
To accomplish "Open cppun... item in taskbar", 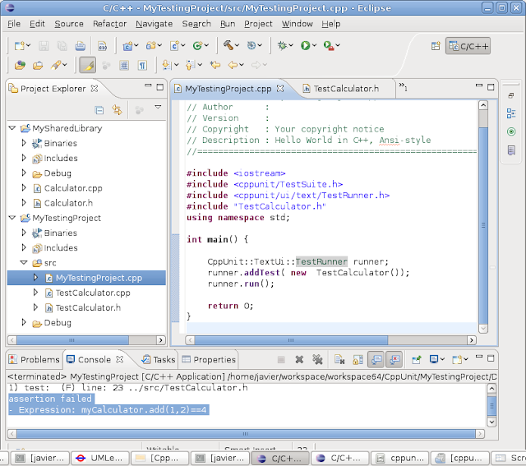I will [x=399, y=459].
